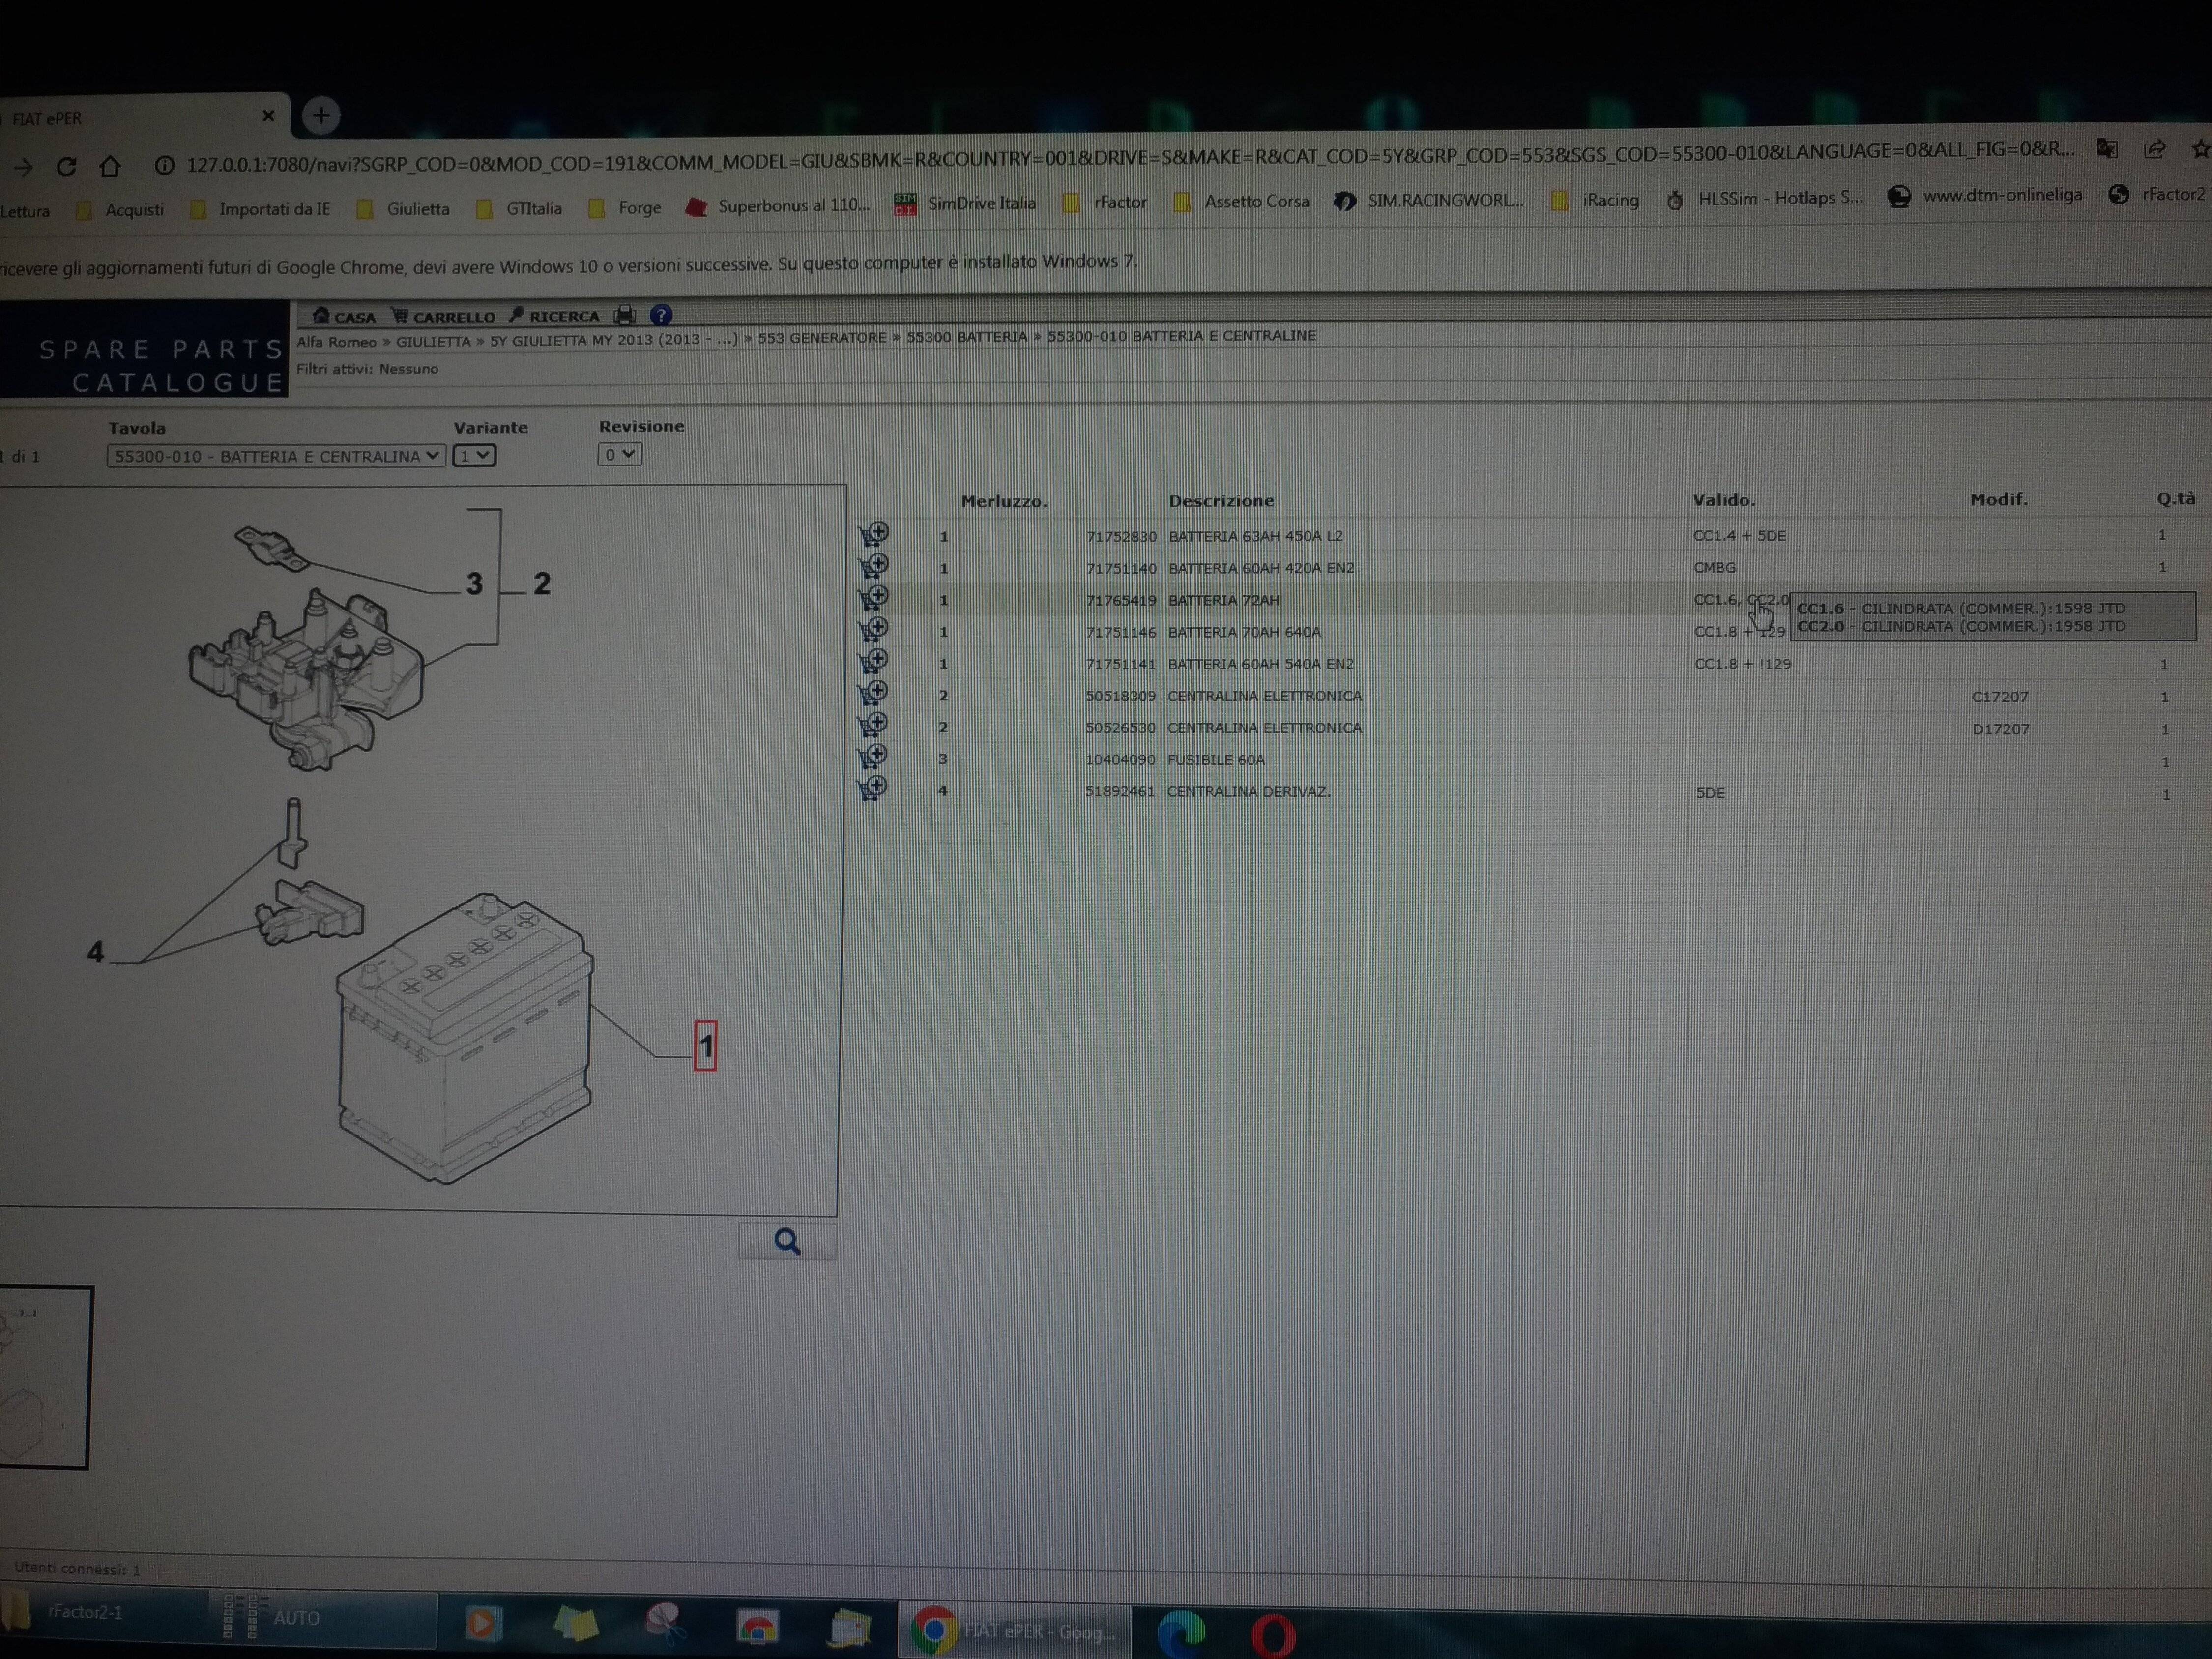Add BATTERIA 70AH 640A to cart
The width and height of the screenshot is (2212, 1659).
tap(873, 630)
